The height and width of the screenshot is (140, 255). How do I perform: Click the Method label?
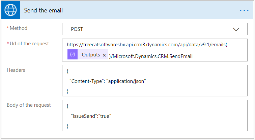point(18,28)
